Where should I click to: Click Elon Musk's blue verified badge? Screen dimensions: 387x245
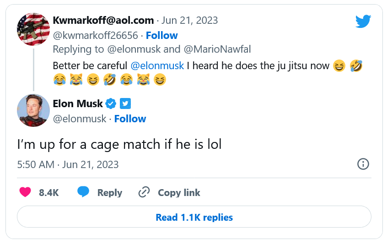(111, 103)
